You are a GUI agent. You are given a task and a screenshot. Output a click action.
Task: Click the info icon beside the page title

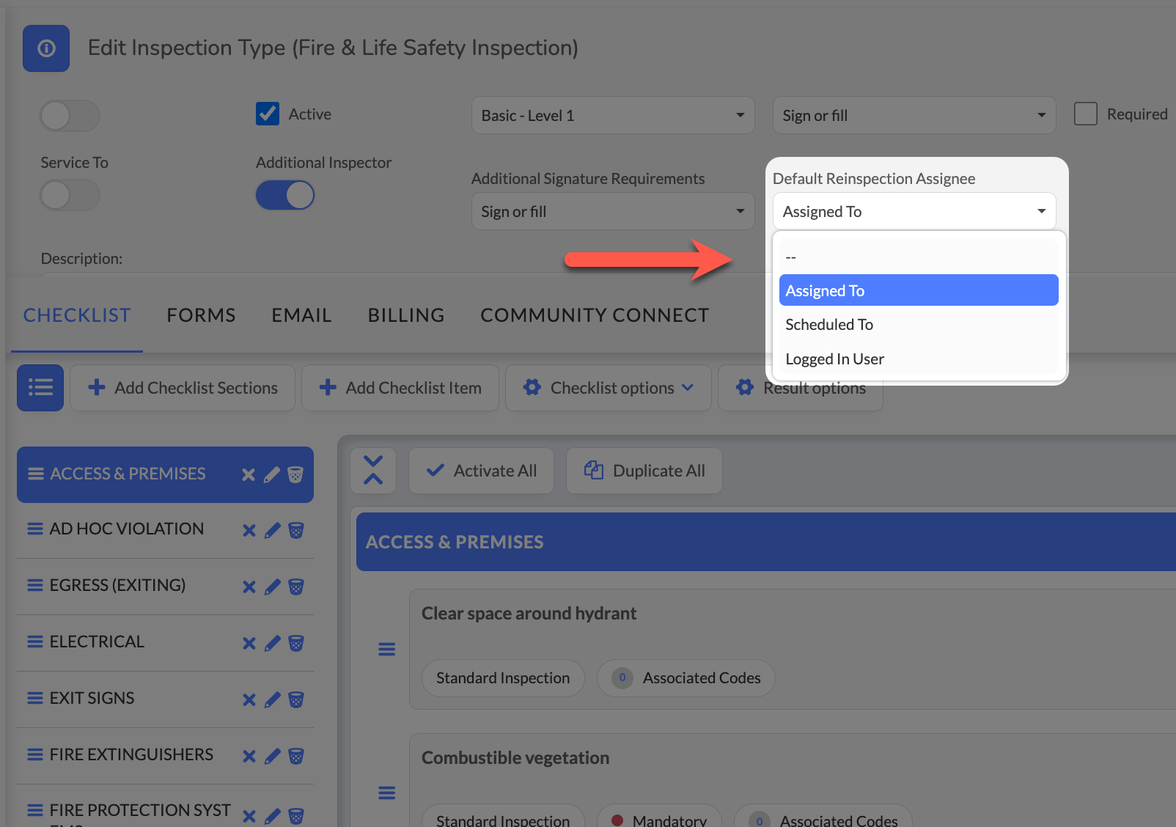point(46,48)
